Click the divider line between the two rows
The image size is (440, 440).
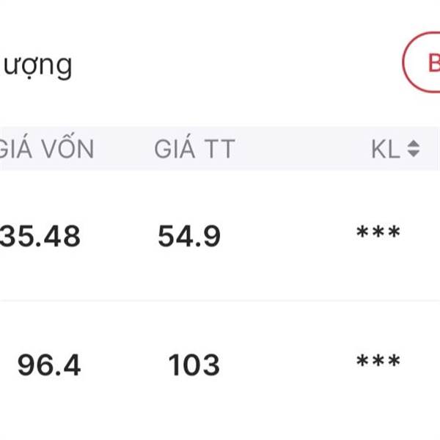[x=220, y=301]
